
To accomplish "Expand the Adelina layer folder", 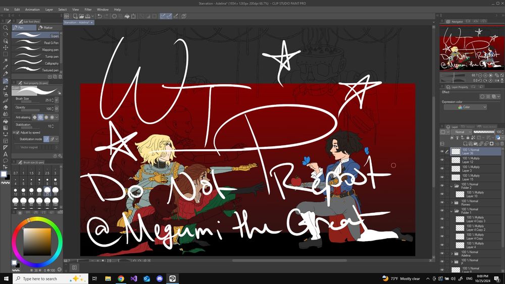I will [451, 253].
